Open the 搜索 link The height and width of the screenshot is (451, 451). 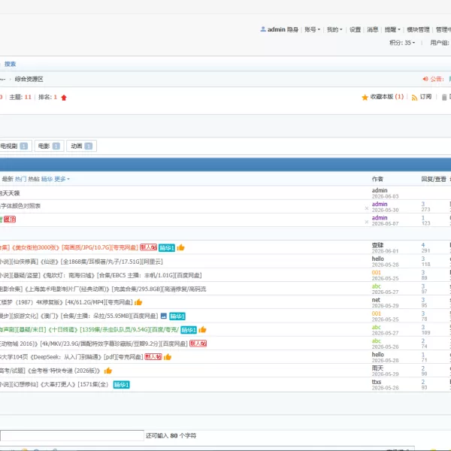10,64
